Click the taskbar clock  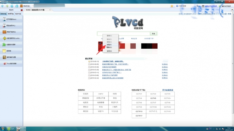(229, 129)
